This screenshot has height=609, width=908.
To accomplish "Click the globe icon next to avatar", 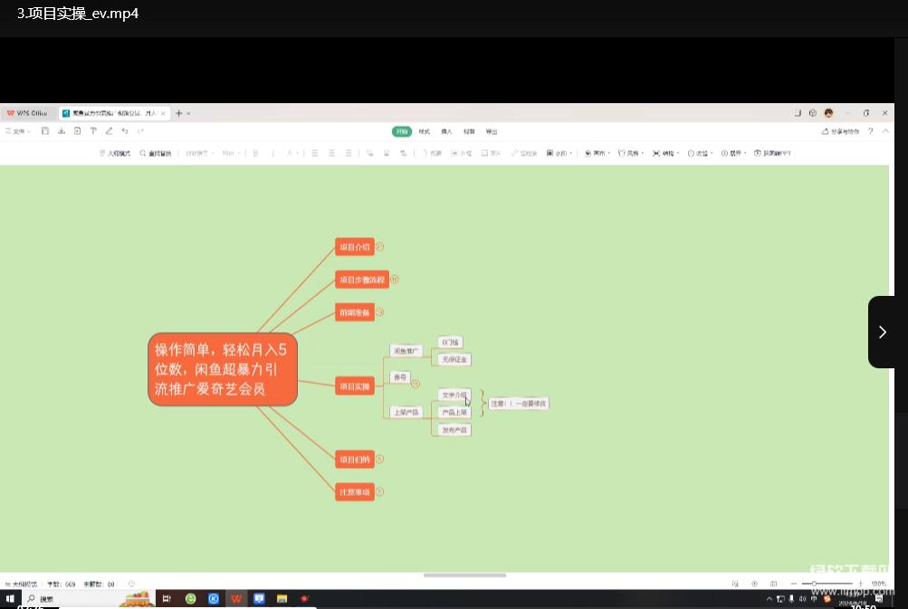I will (813, 113).
